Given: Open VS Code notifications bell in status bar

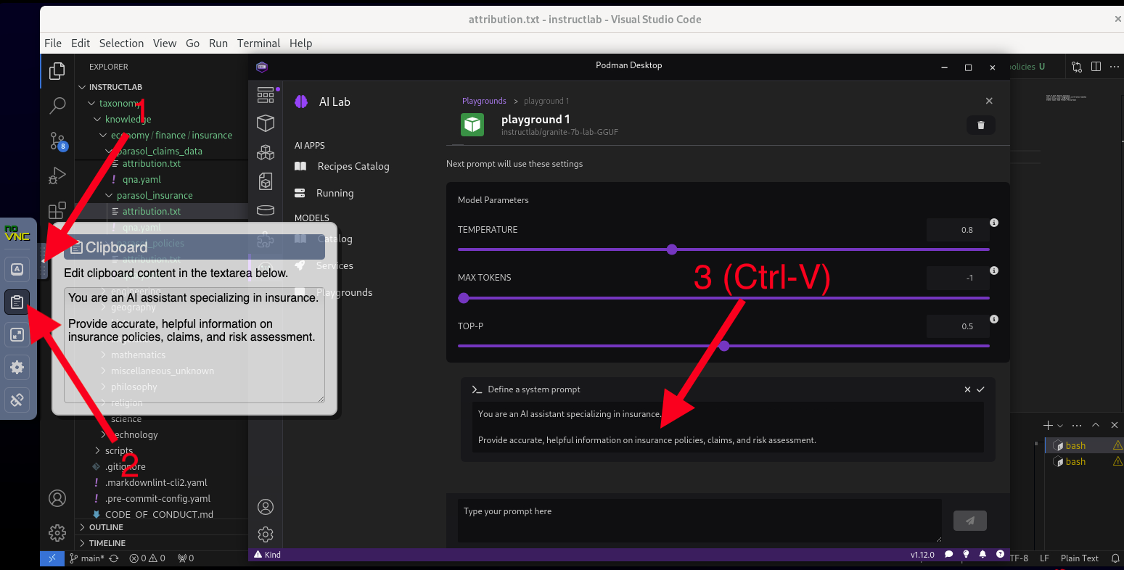Looking at the screenshot, I should [1115, 558].
